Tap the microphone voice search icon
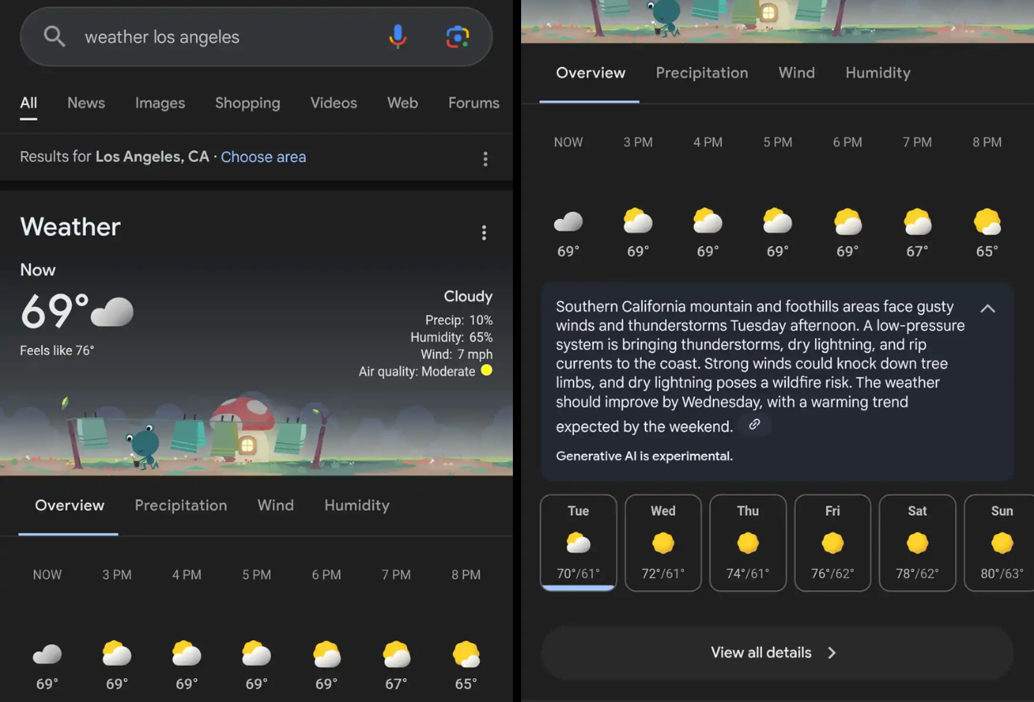This screenshot has width=1034, height=702. pyautogui.click(x=398, y=36)
